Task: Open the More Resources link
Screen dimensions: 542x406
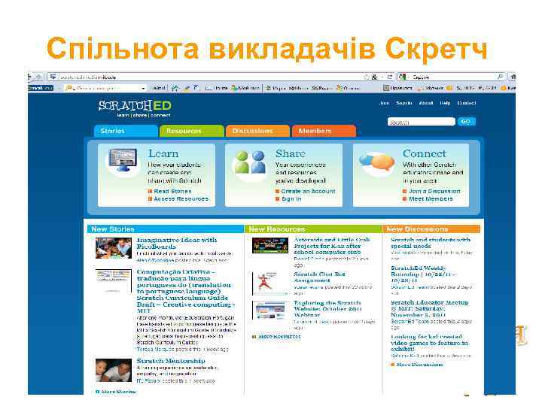Action: click(x=279, y=336)
